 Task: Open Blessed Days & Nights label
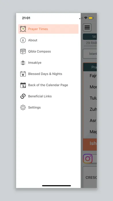[45, 74]
